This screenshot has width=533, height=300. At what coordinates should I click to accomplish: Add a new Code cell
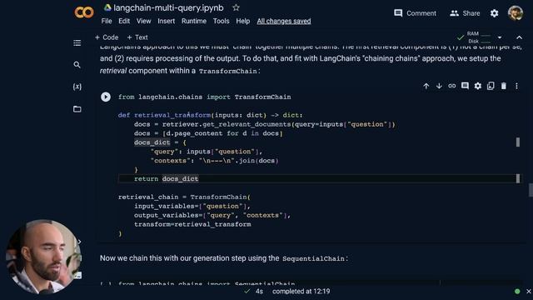pos(107,37)
